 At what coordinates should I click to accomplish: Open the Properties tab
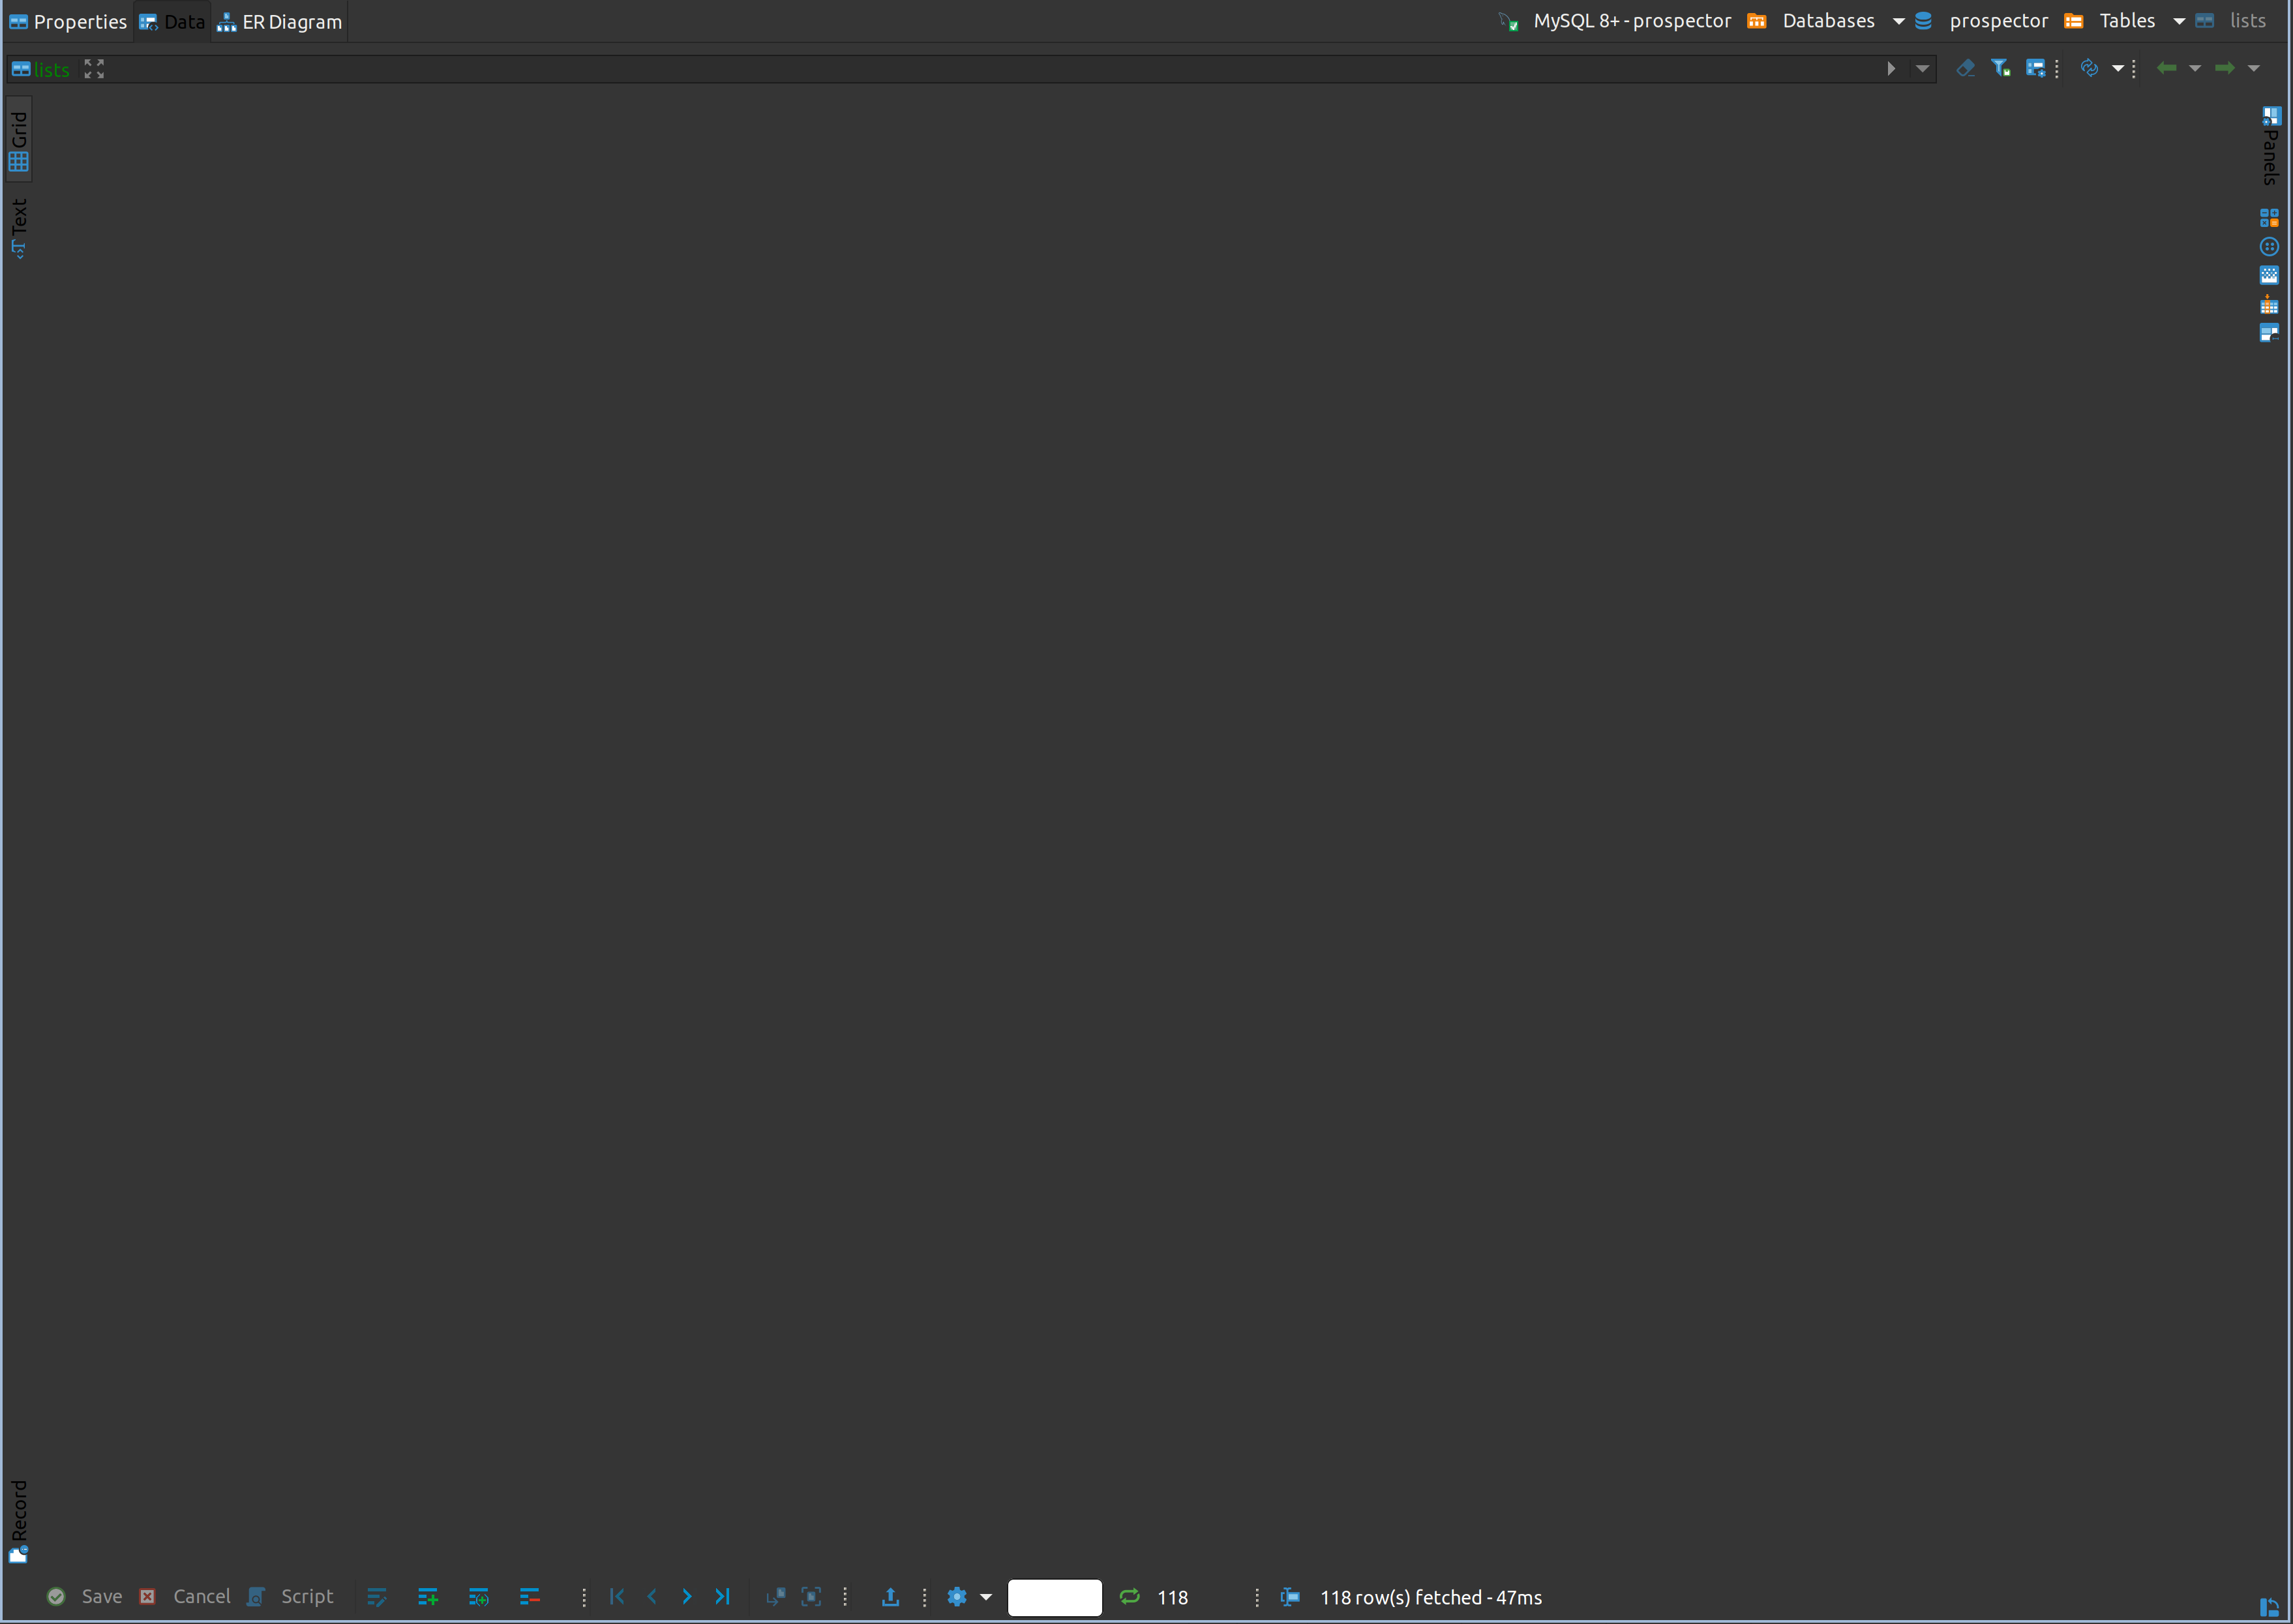click(67, 21)
